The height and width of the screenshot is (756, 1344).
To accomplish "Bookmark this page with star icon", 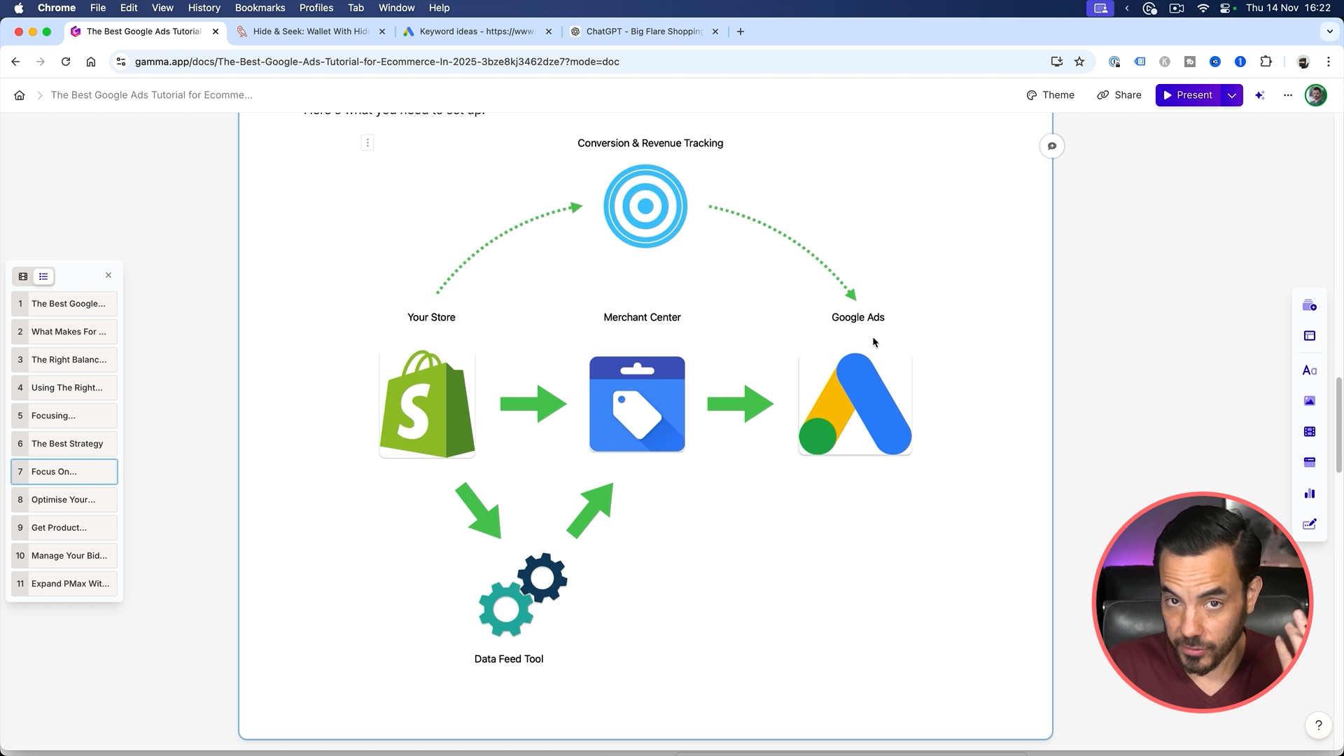I will point(1079,62).
